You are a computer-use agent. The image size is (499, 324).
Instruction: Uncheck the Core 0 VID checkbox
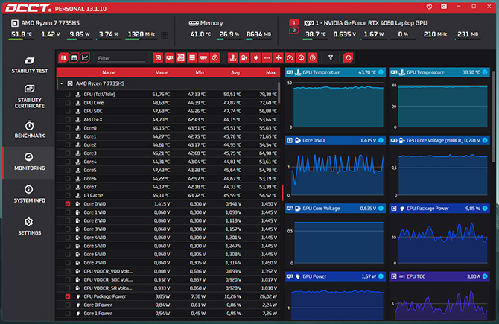click(x=68, y=203)
